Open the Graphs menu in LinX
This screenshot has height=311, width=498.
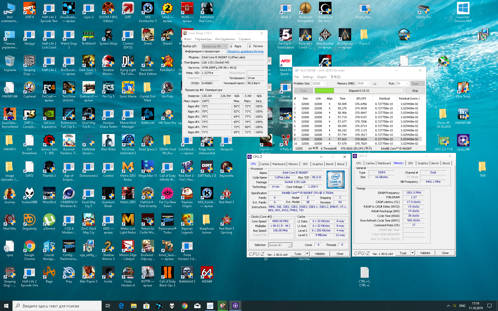322,77
